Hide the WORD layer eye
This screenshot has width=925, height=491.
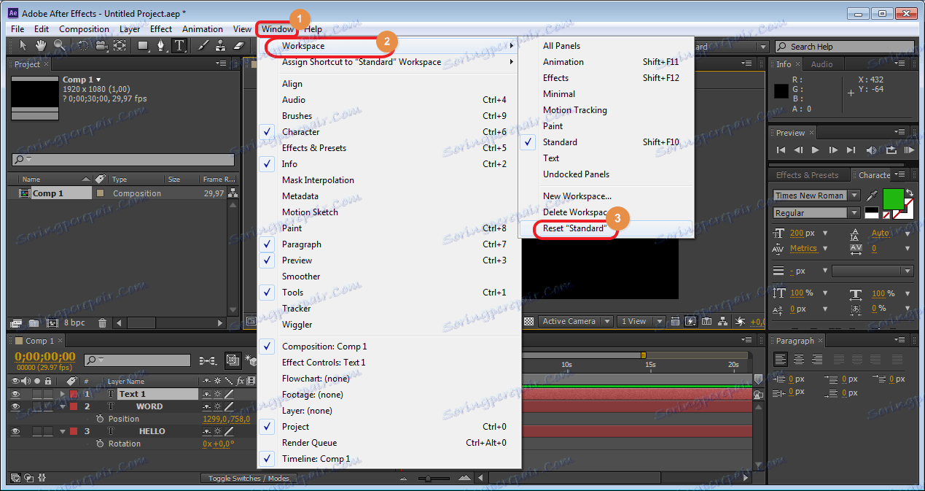coord(15,406)
